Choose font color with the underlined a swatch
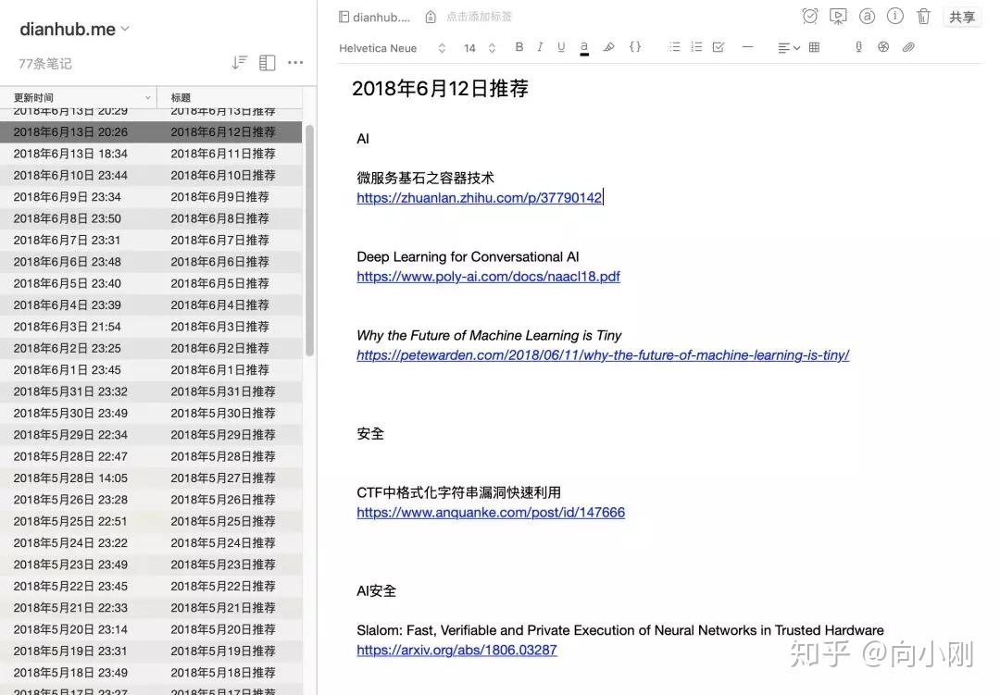Image resolution: width=1000 pixels, height=695 pixels. 583,48
